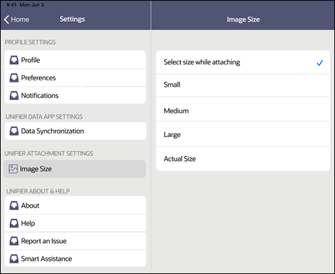Open the Help entry
335x274 pixels.
pos(75,223)
